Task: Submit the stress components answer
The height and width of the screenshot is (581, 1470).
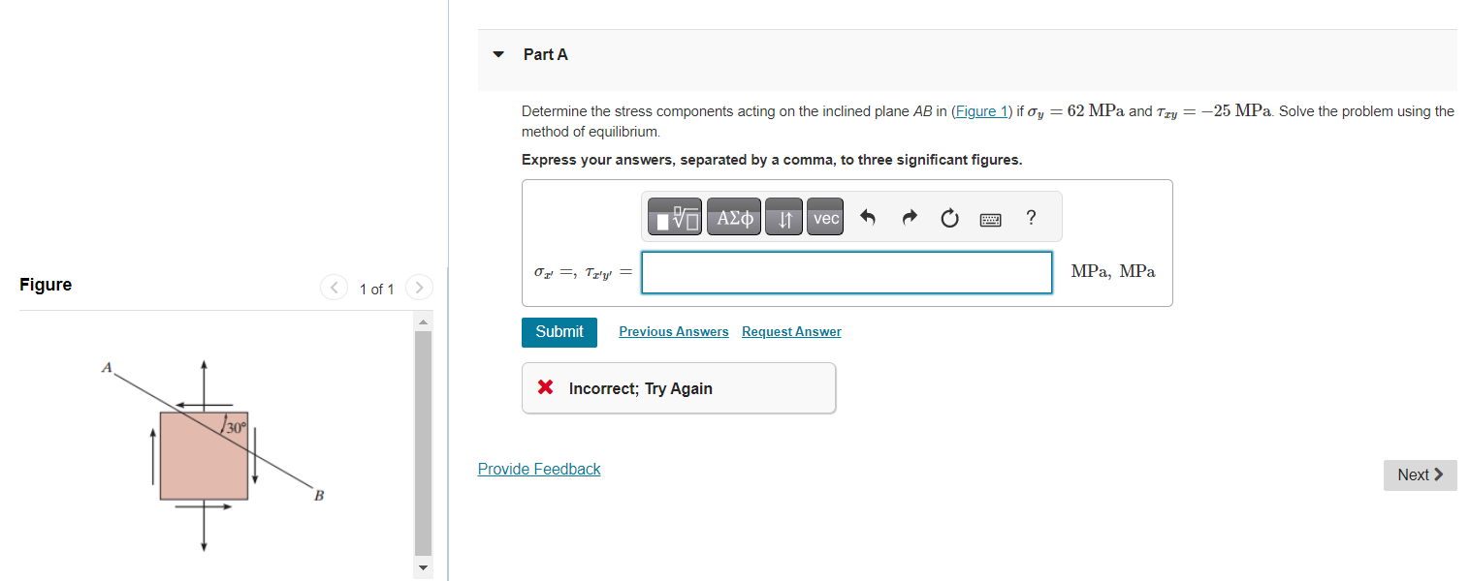Action: [x=559, y=331]
